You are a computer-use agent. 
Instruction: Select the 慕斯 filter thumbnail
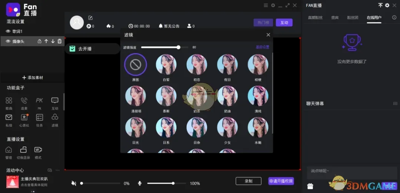(x=166, y=96)
